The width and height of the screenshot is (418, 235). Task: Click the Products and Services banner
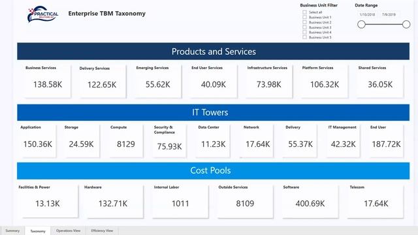pyautogui.click(x=214, y=51)
